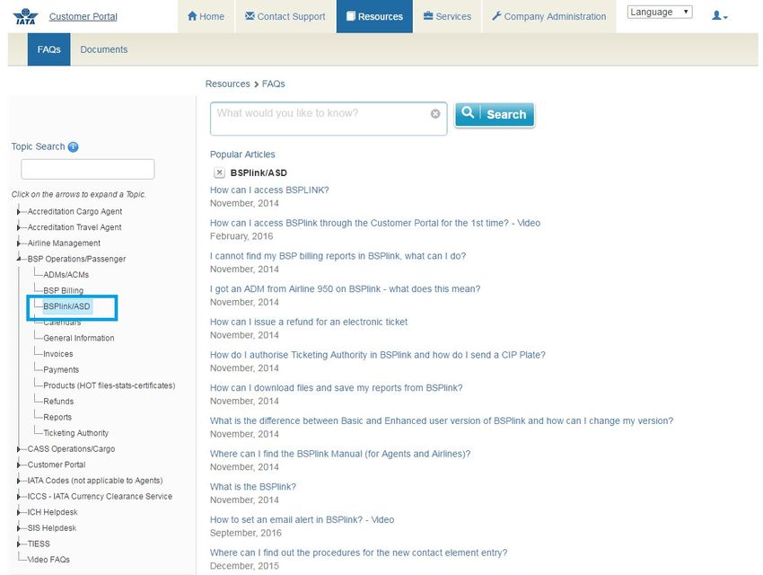The image size is (763, 575).
Task: Select ADMs/ACMs in the topic tree
Action: click(x=66, y=275)
